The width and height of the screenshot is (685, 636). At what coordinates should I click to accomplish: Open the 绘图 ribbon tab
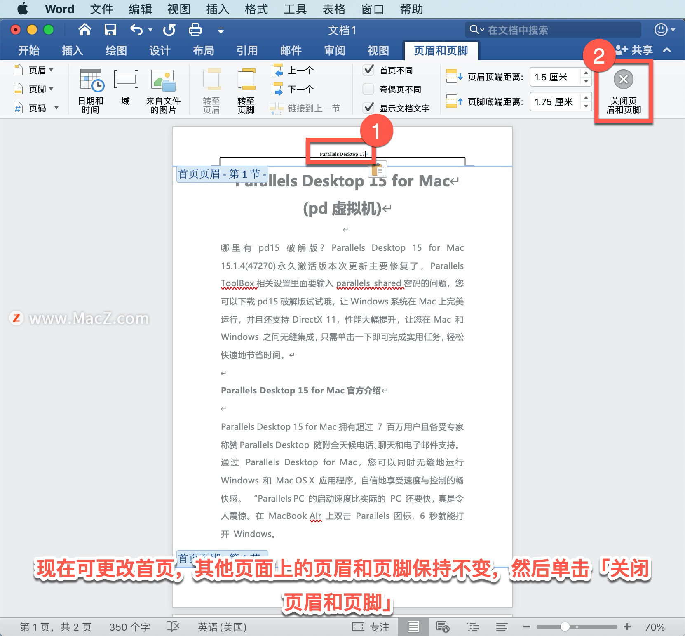[x=116, y=50]
